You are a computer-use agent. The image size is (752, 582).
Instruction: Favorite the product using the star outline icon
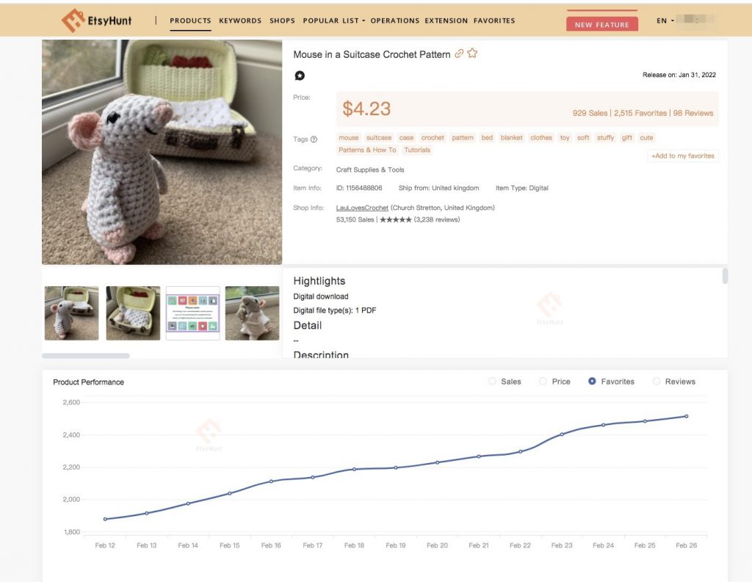pos(473,54)
